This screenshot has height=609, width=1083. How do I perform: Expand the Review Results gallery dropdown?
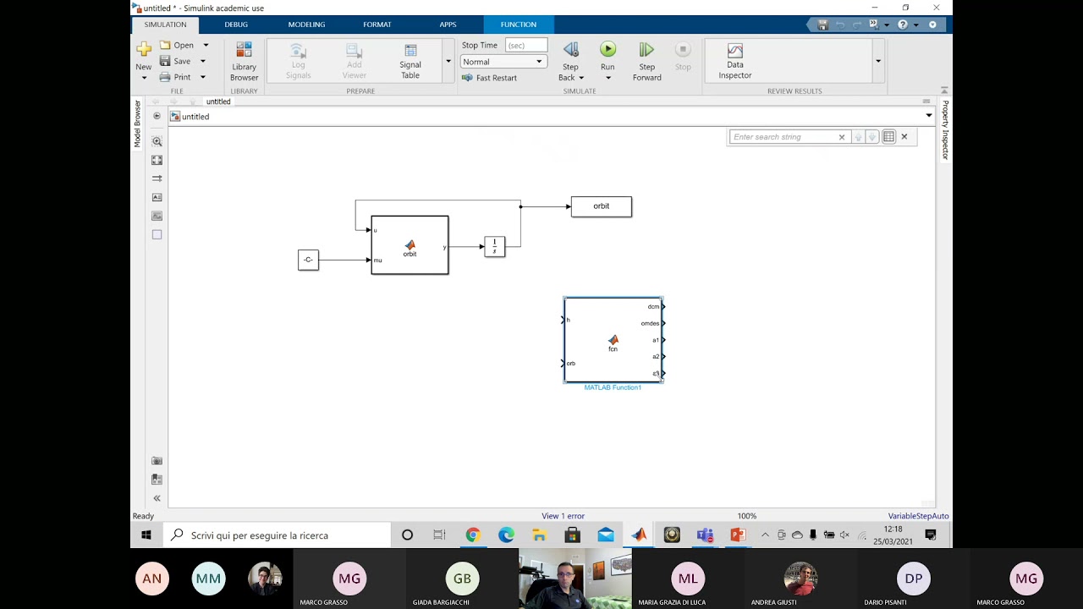pyautogui.click(x=878, y=61)
